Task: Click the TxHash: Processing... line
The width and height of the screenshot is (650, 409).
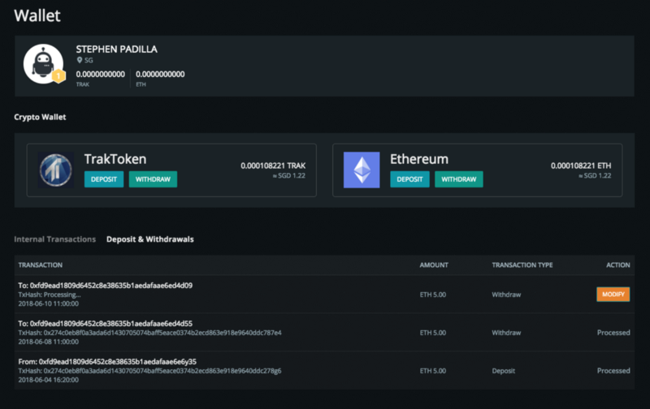Action: (50, 295)
